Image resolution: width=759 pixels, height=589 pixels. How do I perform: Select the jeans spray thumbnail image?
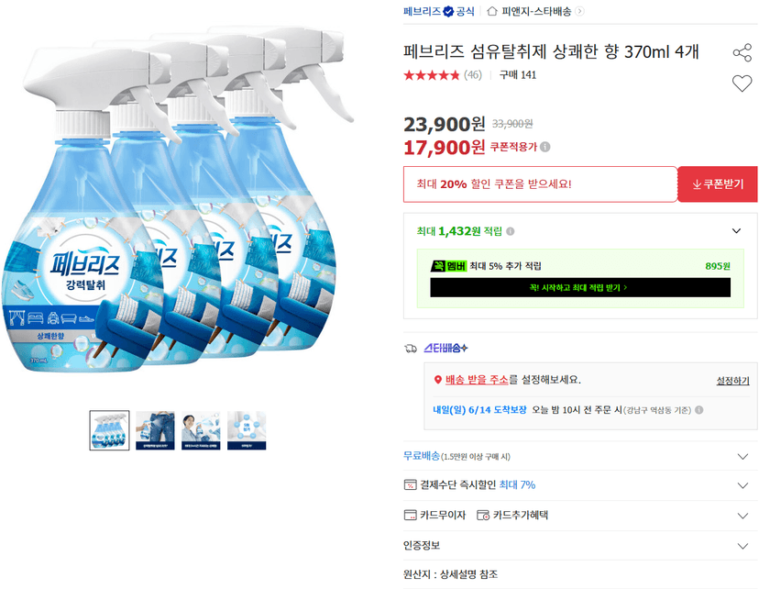[155, 430]
